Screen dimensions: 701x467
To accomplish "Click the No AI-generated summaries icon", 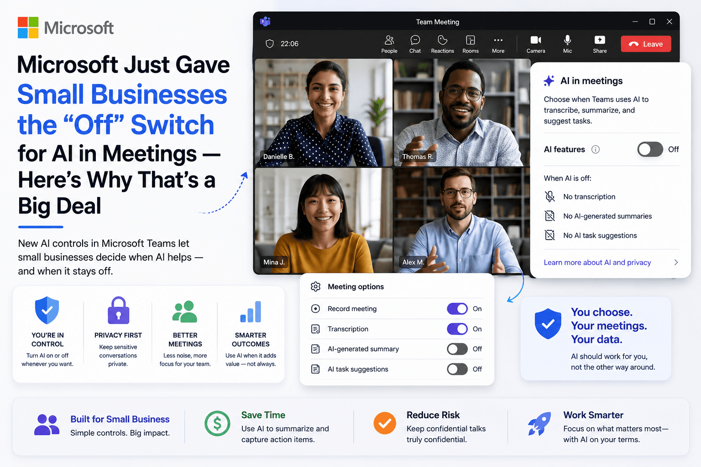I will coord(550,216).
